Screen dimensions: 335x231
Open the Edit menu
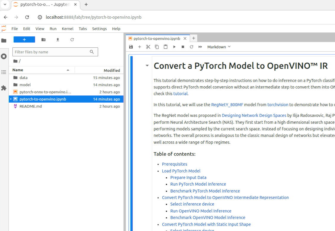[x=27, y=29]
